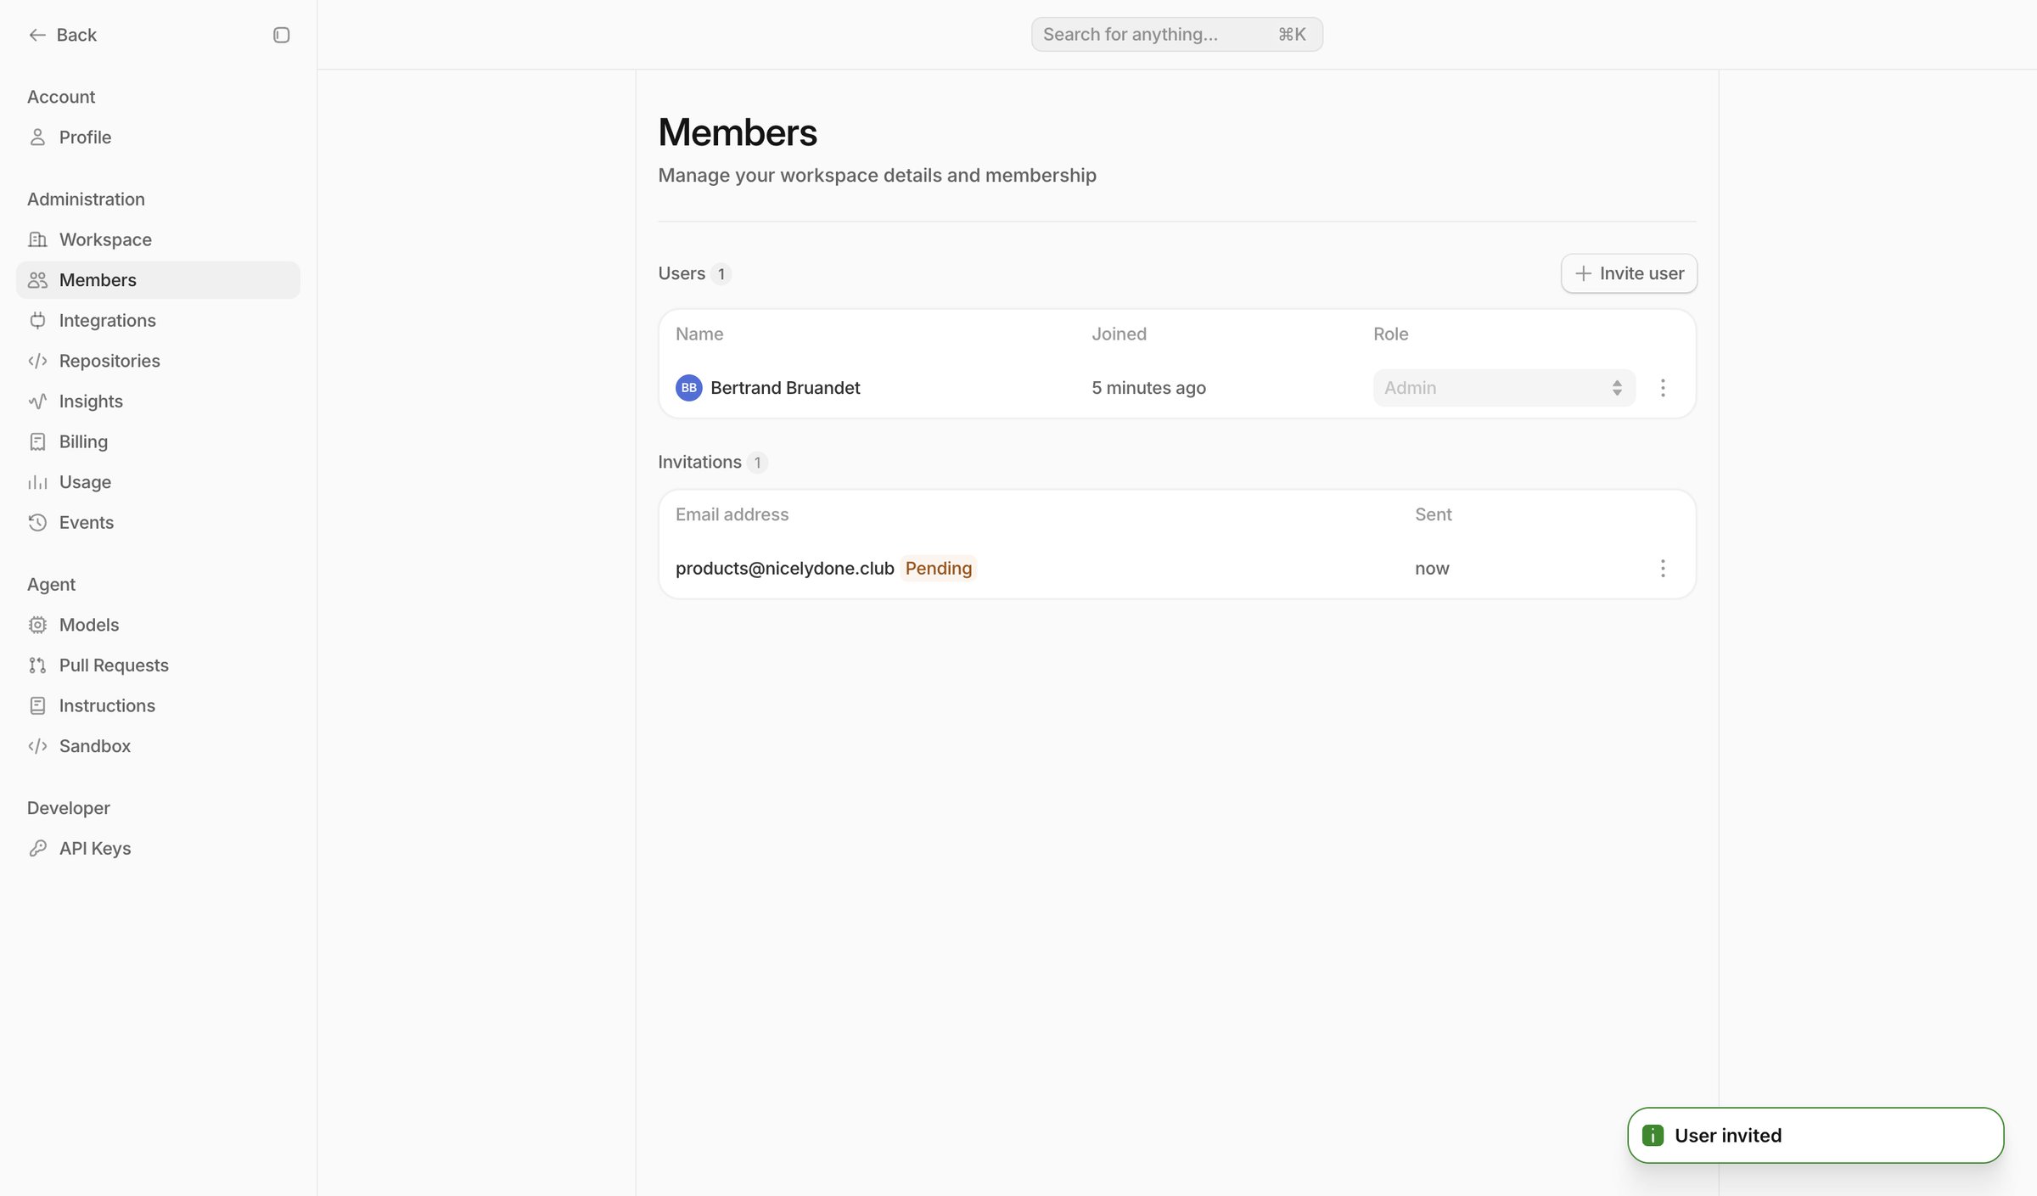Click the API Keys key icon
The image size is (2037, 1196).
point(37,849)
